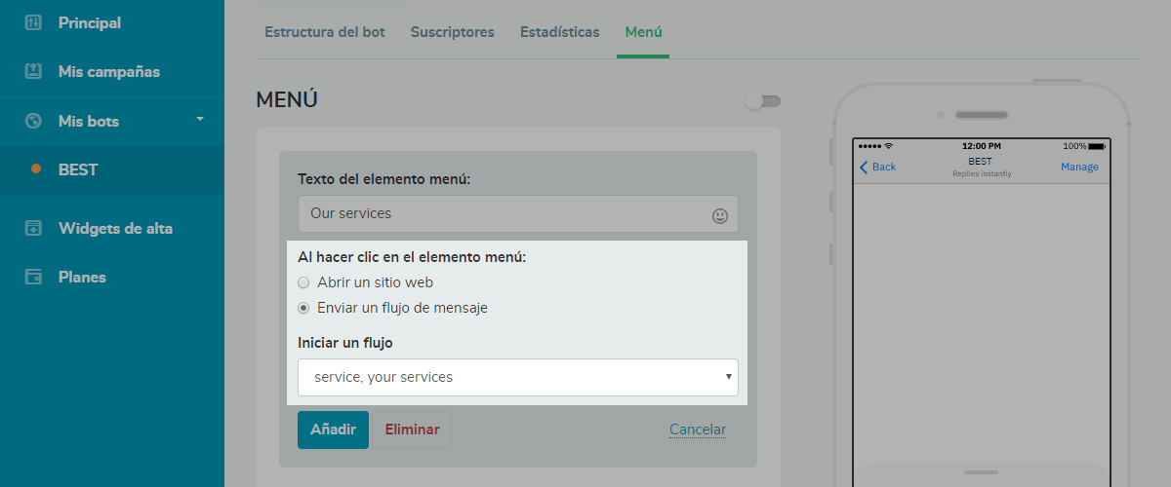This screenshot has height=487, width=1171.
Task: Select the Abrir un sitio web option
Action: tap(303, 282)
